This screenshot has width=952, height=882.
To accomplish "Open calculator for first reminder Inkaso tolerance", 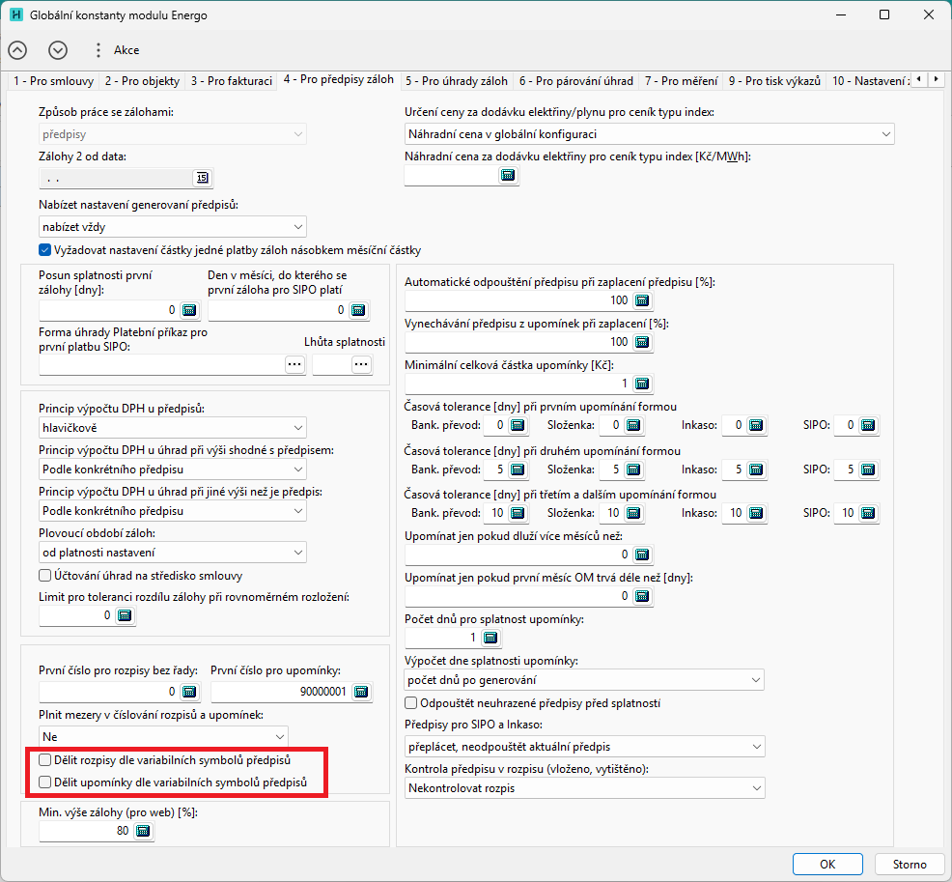I will [756, 425].
